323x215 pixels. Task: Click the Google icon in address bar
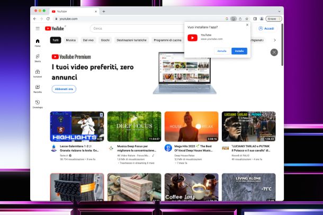pyautogui.click(x=227, y=19)
